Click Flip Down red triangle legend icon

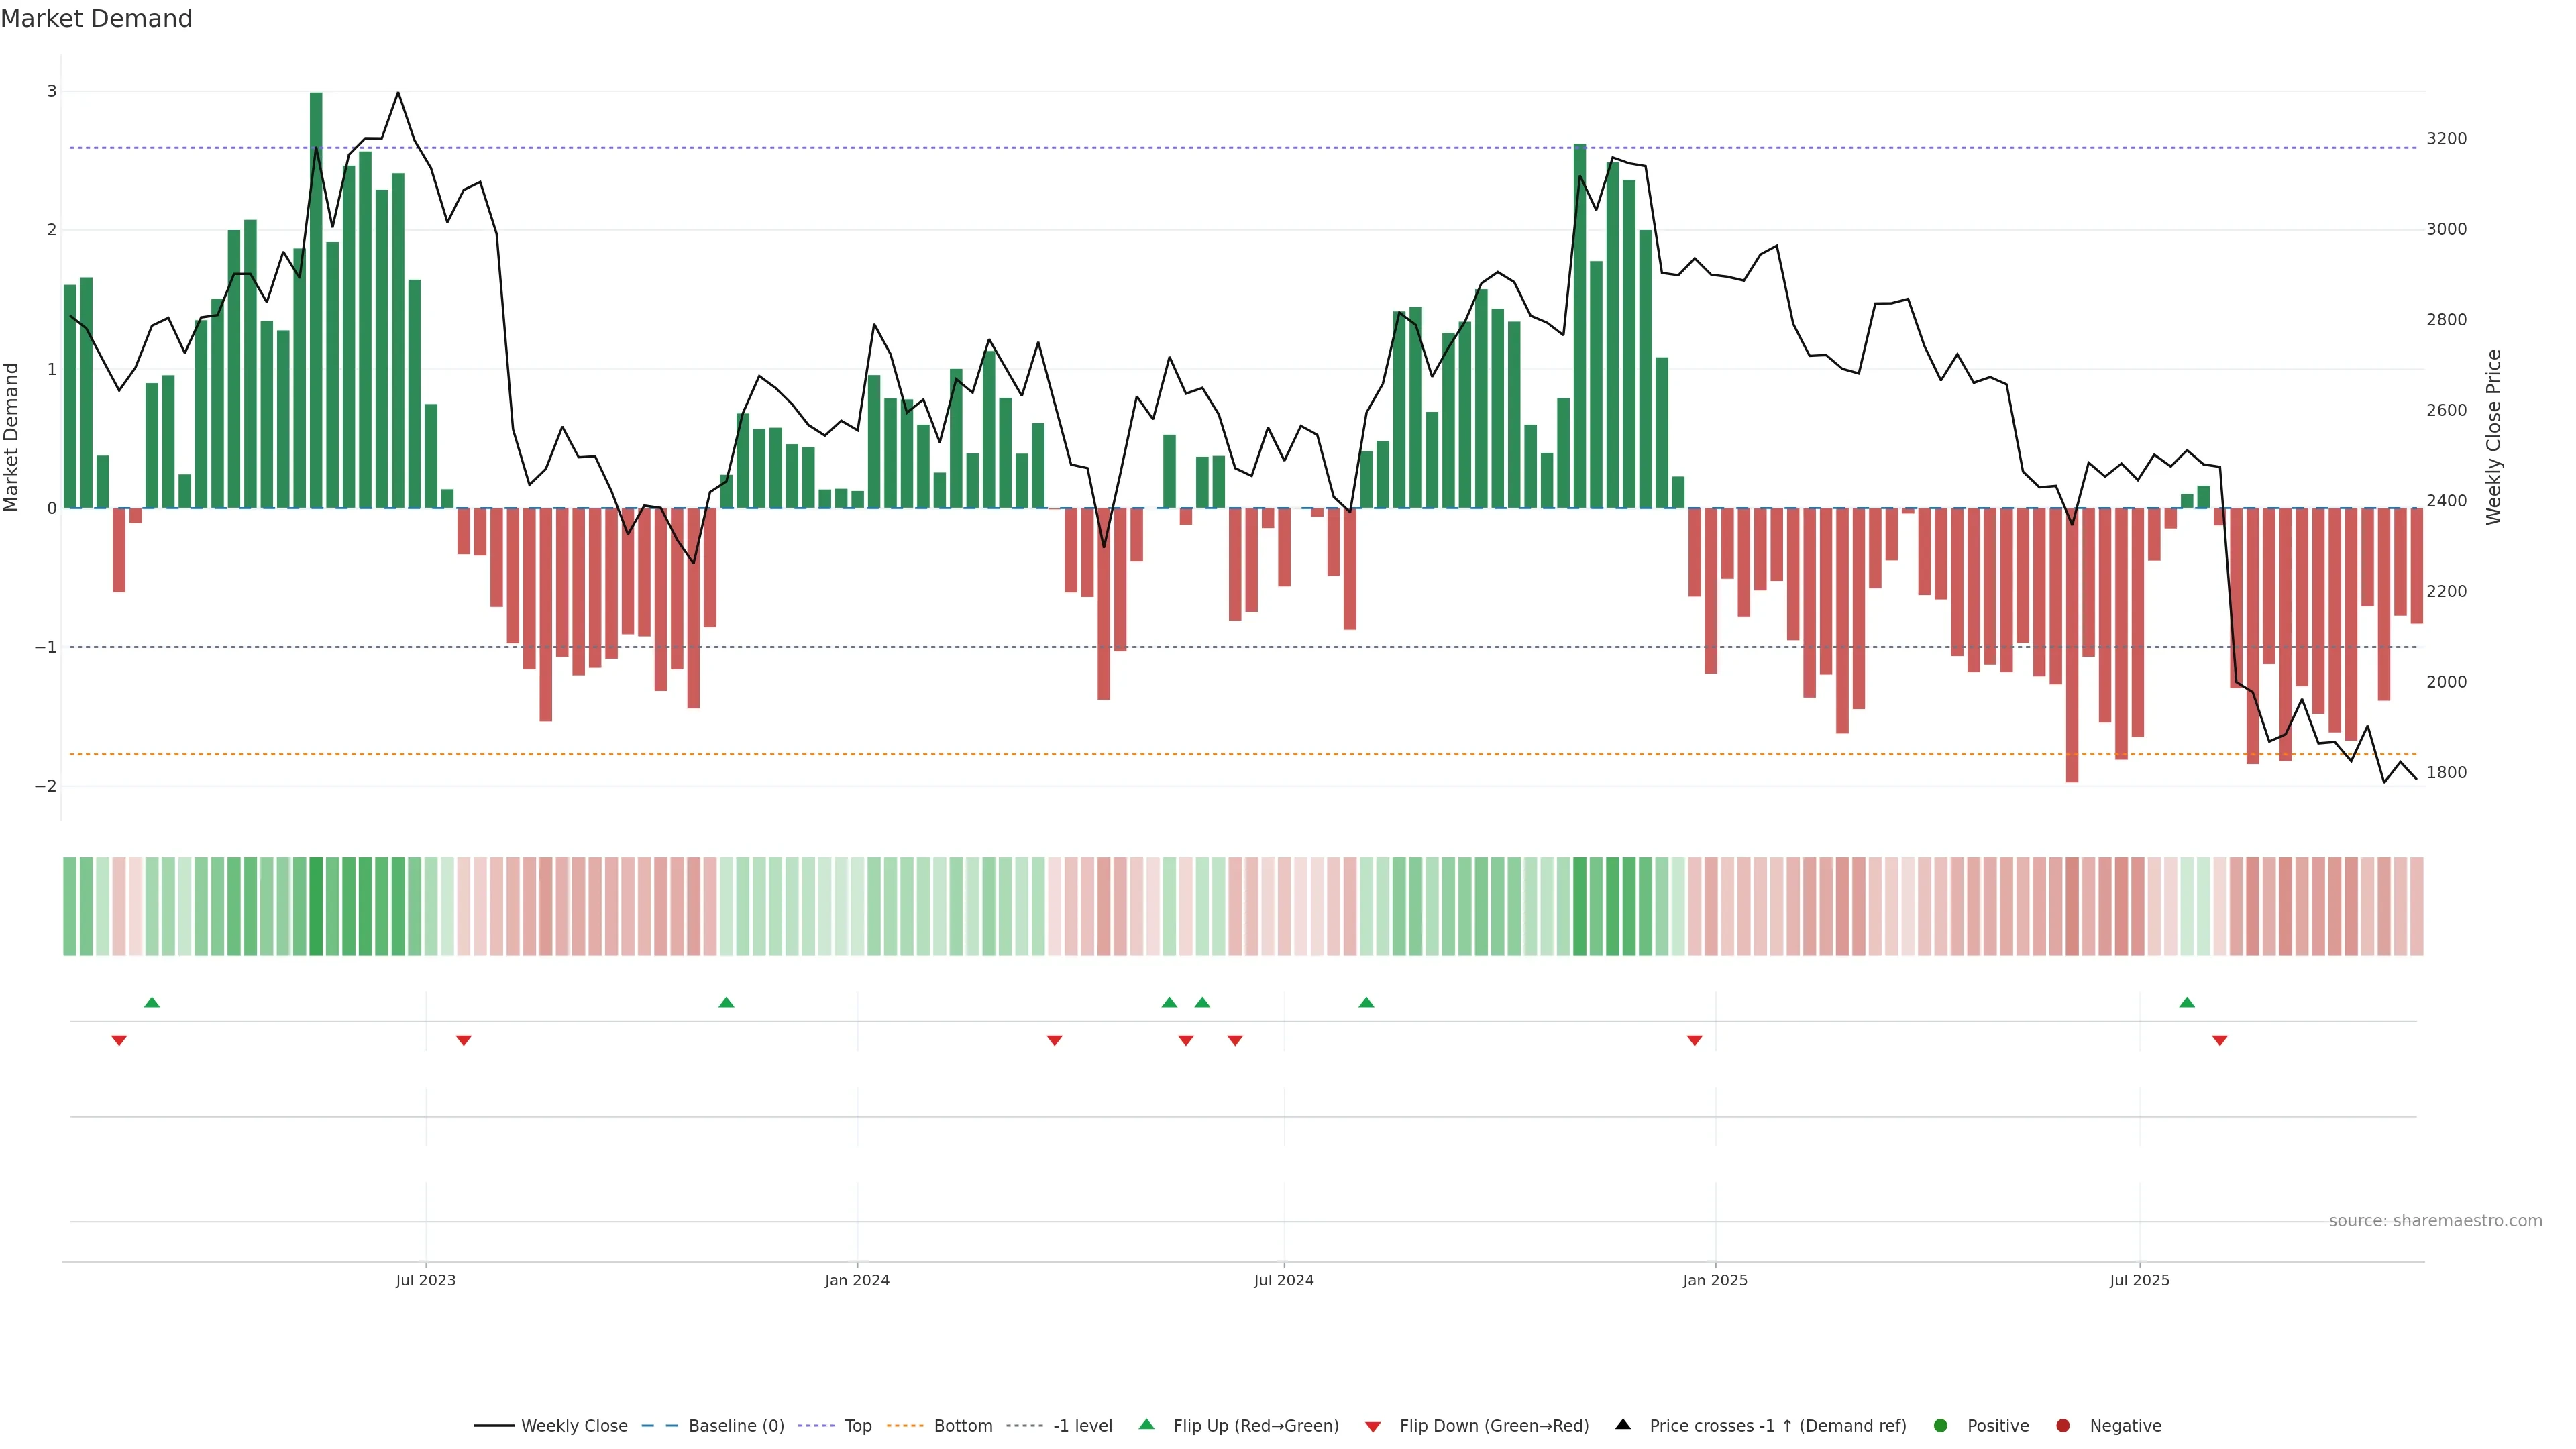(1373, 1426)
